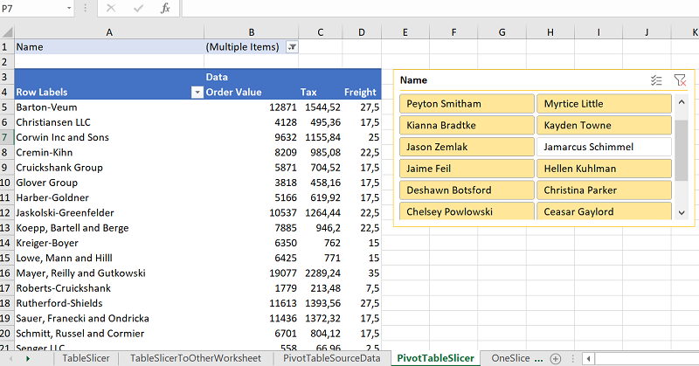Click cell Barton-Veum
The height and width of the screenshot is (366, 699).
pyautogui.click(x=109, y=107)
